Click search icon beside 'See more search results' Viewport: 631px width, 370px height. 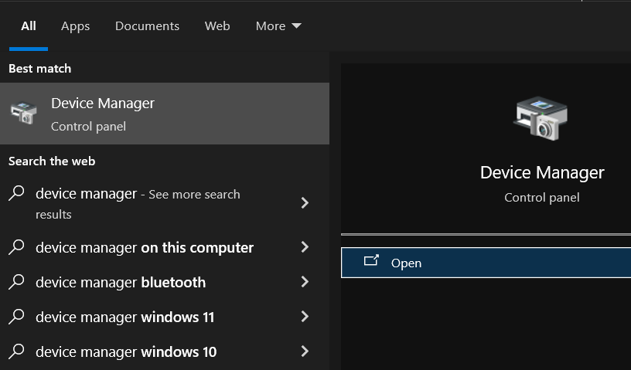(16, 195)
